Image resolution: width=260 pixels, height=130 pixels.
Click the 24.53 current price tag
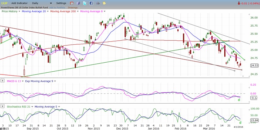[x=255, y=66]
